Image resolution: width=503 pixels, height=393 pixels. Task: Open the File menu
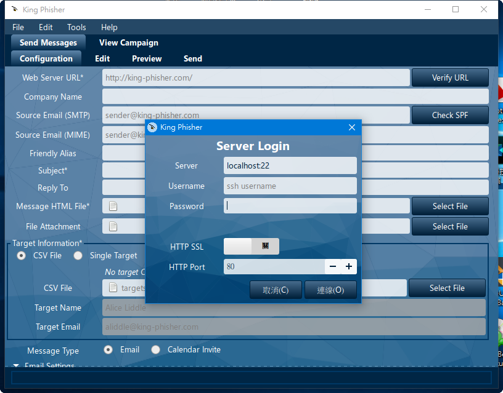(18, 27)
